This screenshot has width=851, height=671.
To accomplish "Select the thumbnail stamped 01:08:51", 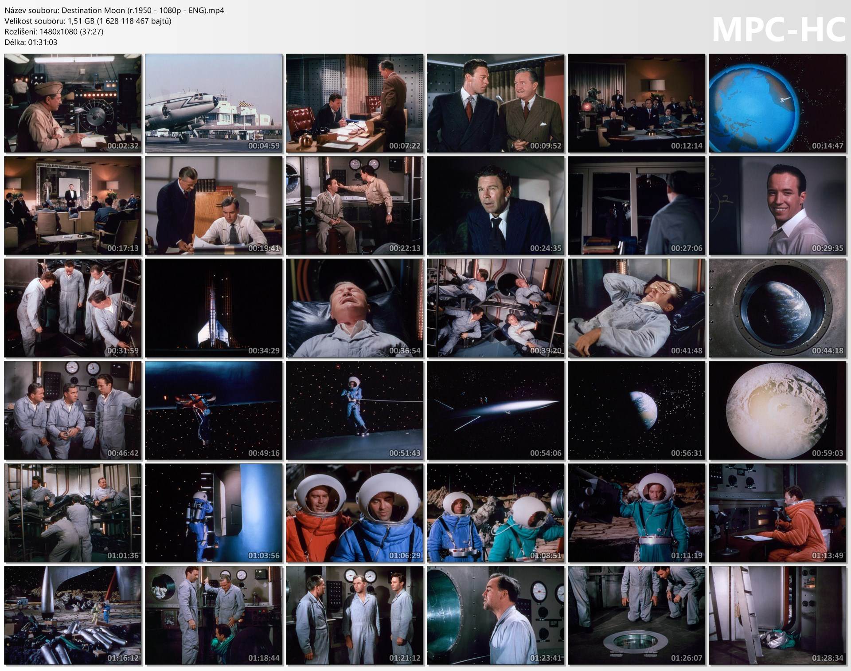I will click(x=496, y=513).
